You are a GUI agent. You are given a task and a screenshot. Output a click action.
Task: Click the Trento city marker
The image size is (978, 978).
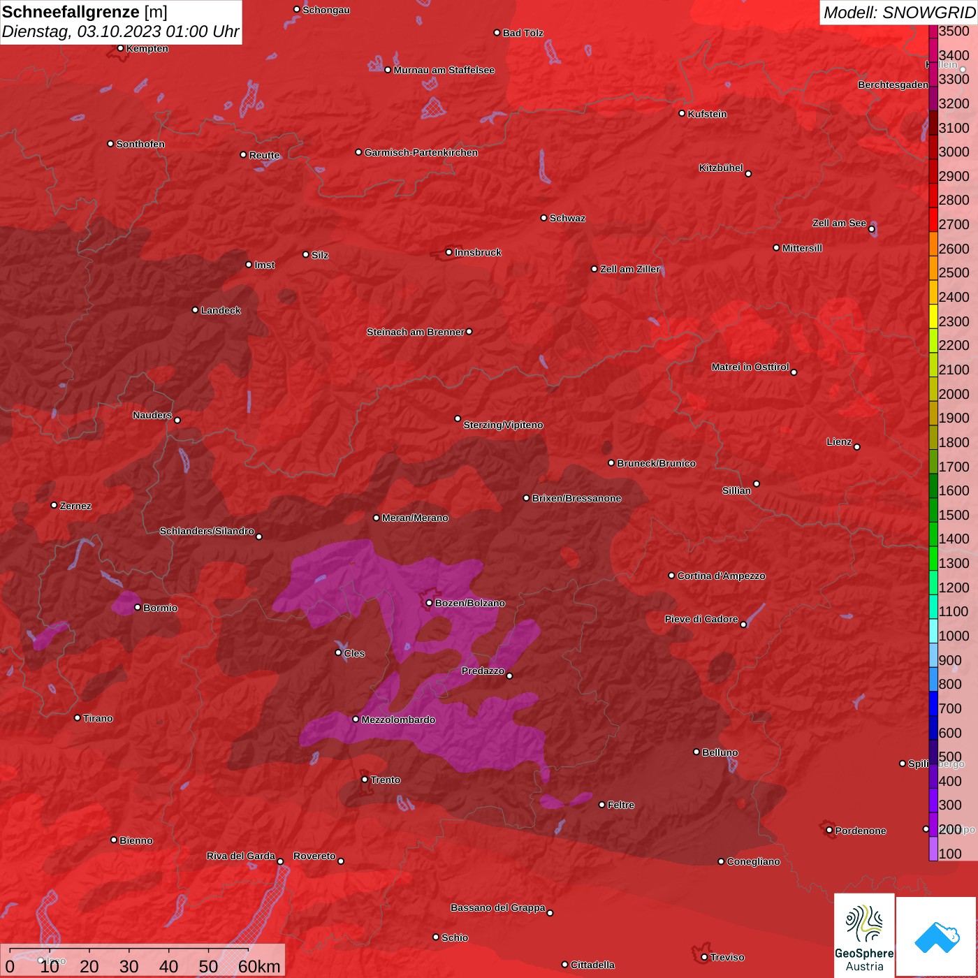coord(365,780)
